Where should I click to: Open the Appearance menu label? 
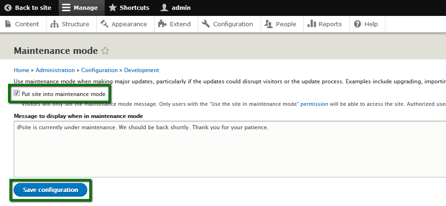pyautogui.click(x=129, y=24)
